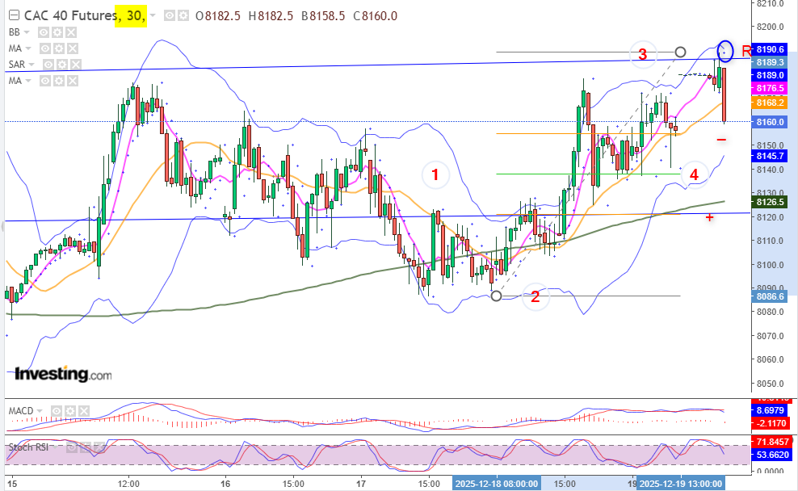Open settings for MA listed below SAR
This screenshot has width=798, height=491.
click(59, 81)
